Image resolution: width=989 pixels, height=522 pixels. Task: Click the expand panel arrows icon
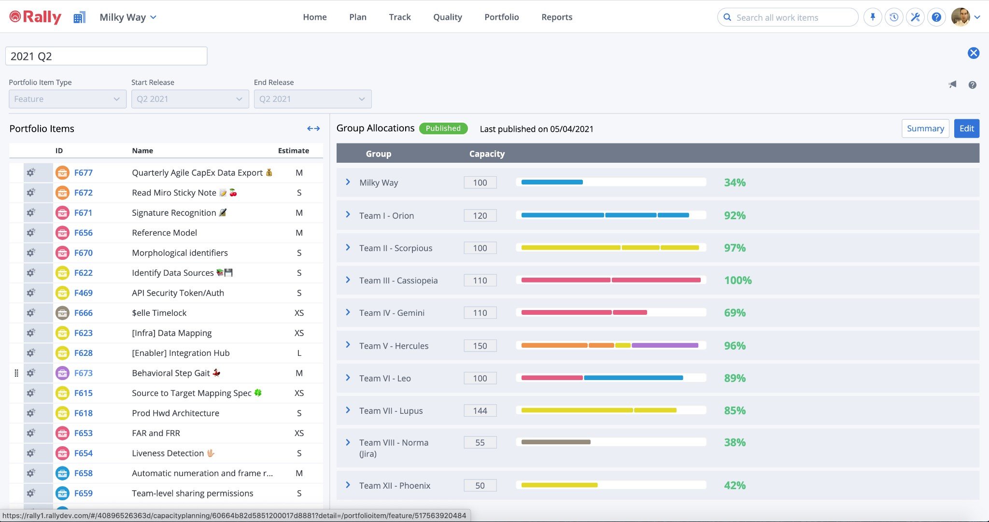pyautogui.click(x=313, y=128)
